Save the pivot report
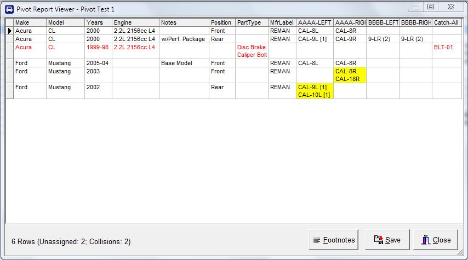This screenshot has height=260, width=468. [387, 240]
